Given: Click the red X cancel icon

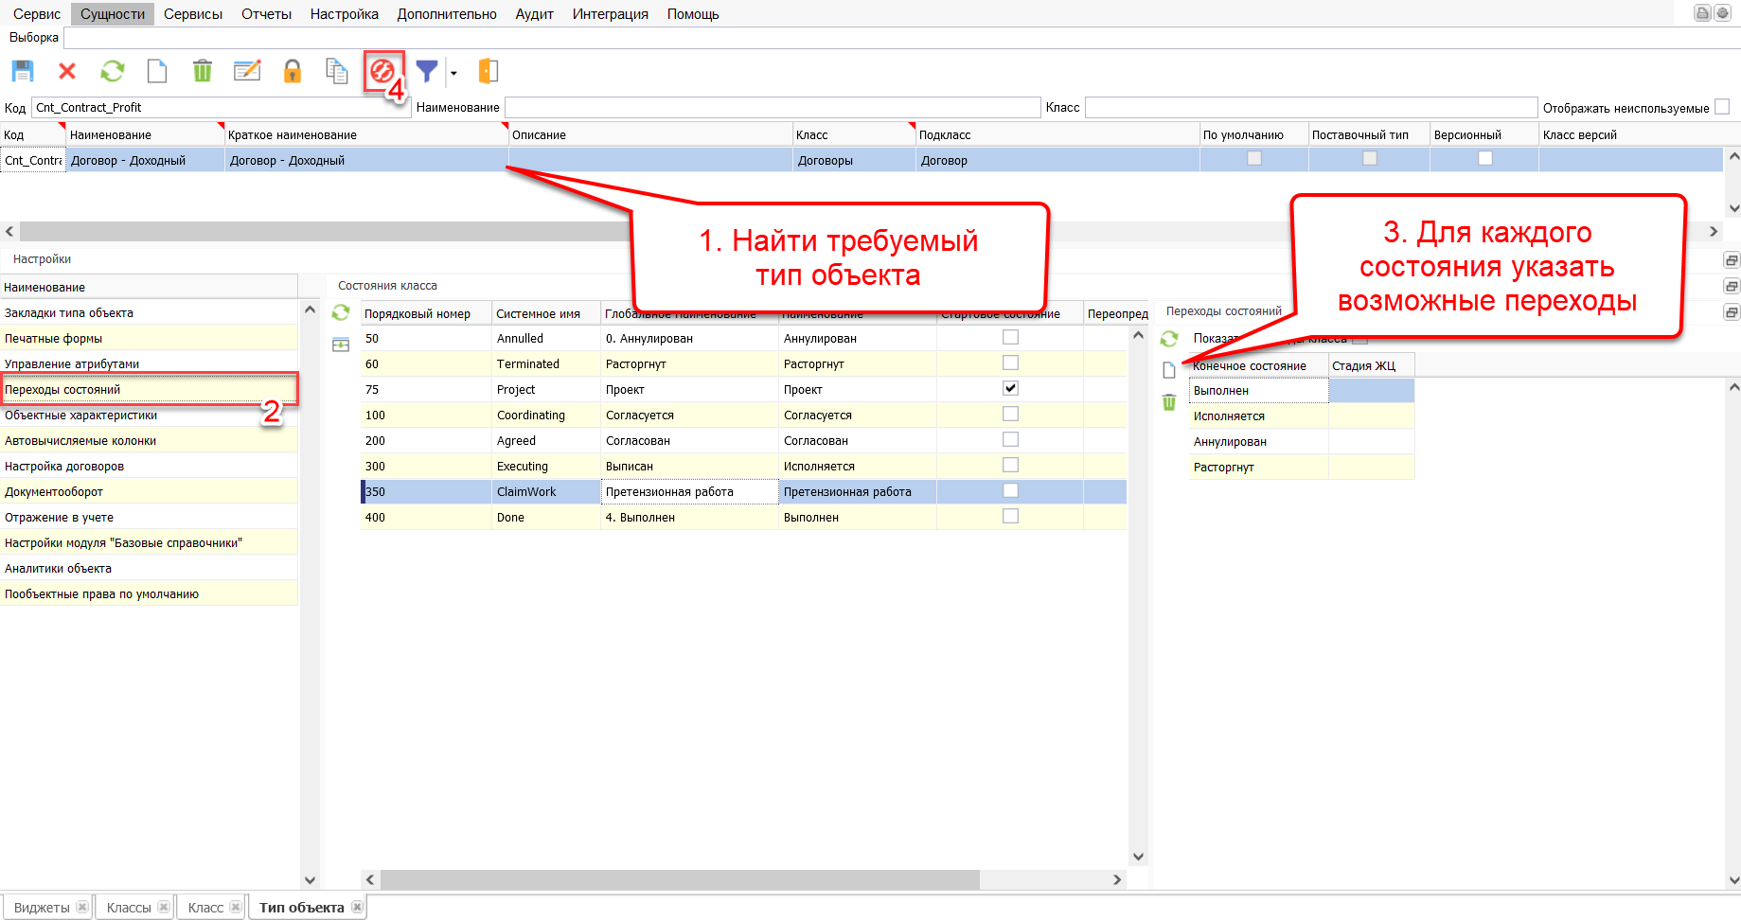Looking at the screenshot, I should [67, 71].
